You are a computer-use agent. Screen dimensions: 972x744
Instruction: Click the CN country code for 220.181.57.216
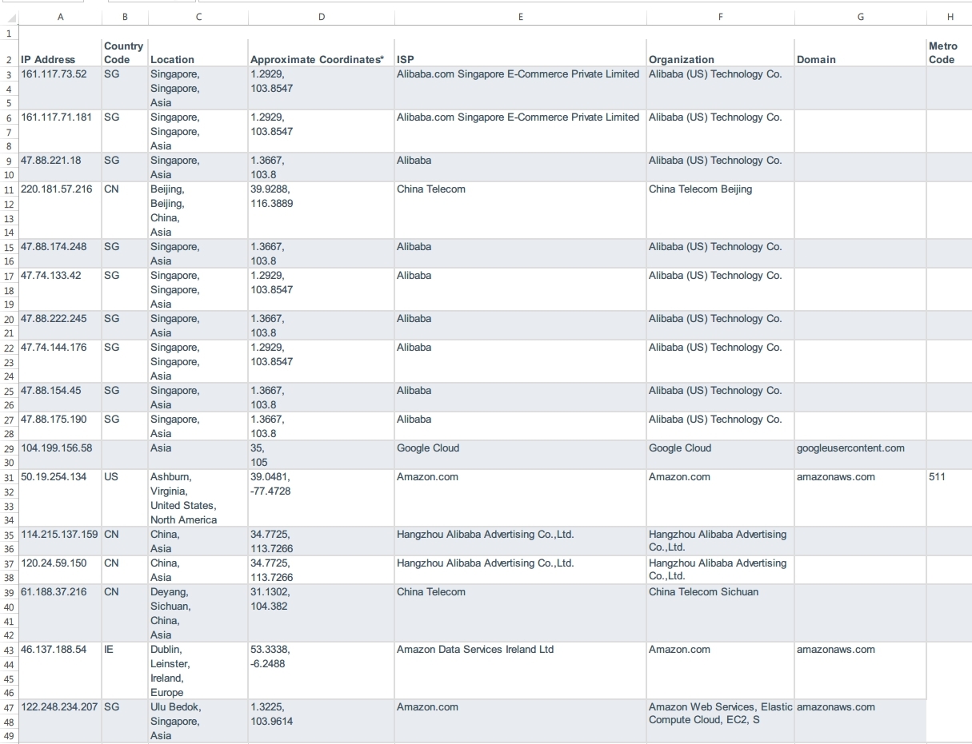[125, 210]
